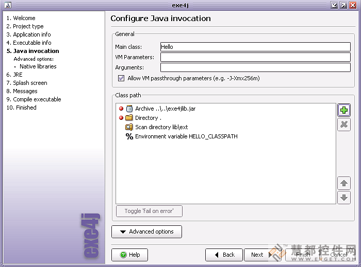Viewport: 361px width, 267px height.
Task: Close the exe4j window
Action: [353, 5]
